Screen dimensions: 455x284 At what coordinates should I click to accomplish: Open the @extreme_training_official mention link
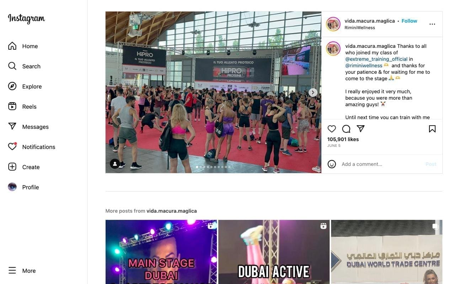[x=376, y=59]
